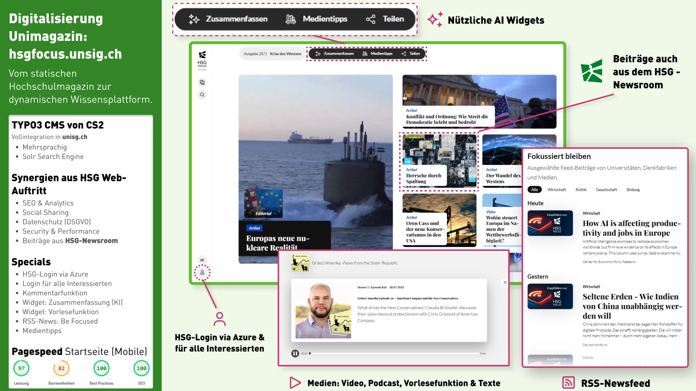Open How AI is affecting productivity feed item
The height and width of the screenshot is (391, 696).
[x=631, y=228]
